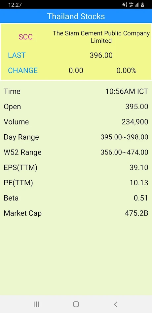Tap the muted sound status icon

125,5
